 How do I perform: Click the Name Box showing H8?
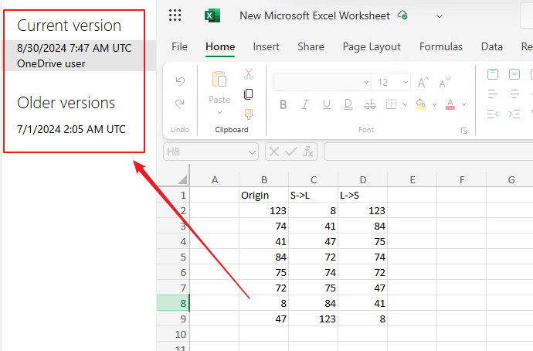click(205, 152)
